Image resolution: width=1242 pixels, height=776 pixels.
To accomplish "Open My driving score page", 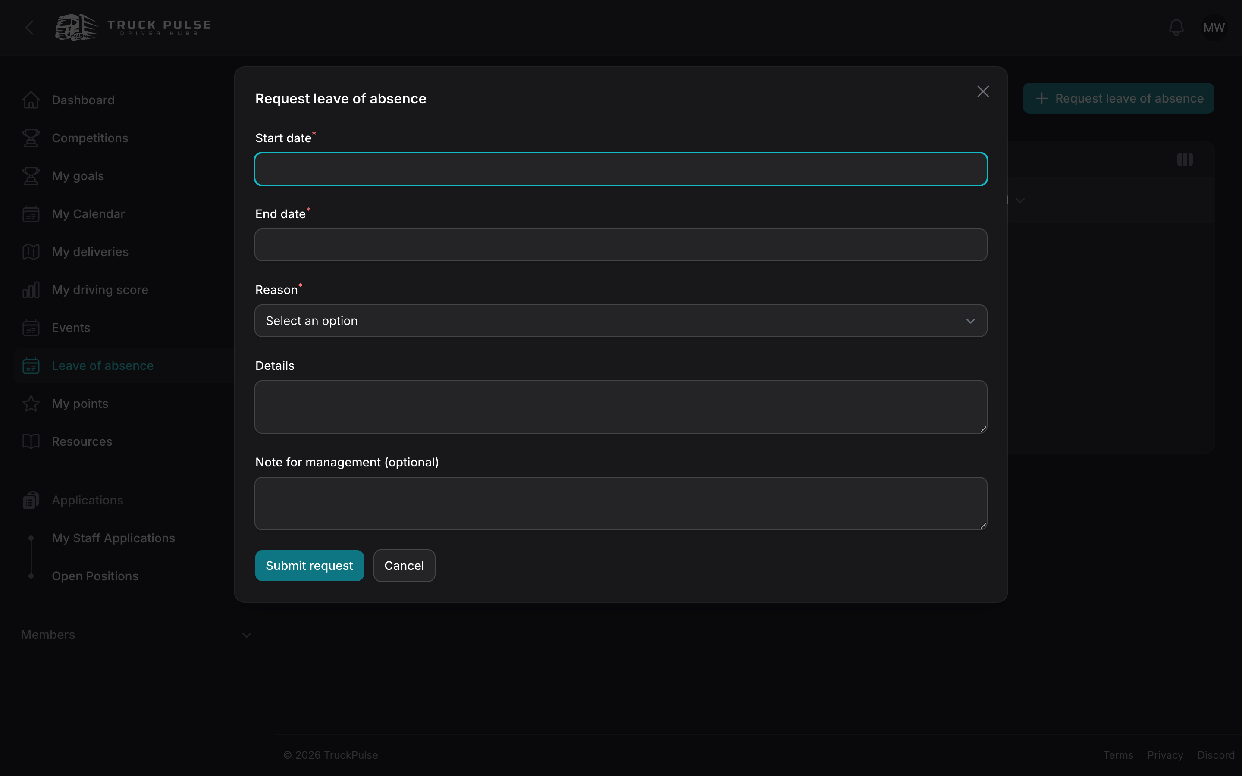I will (x=100, y=290).
